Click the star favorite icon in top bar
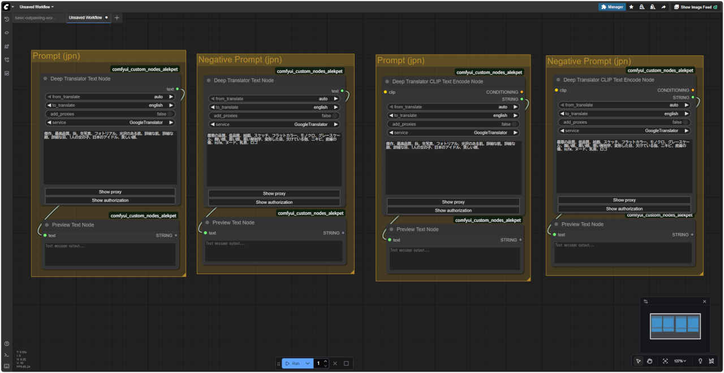The height and width of the screenshot is (373, 724). pyautogui.click(x=631, y=7)
